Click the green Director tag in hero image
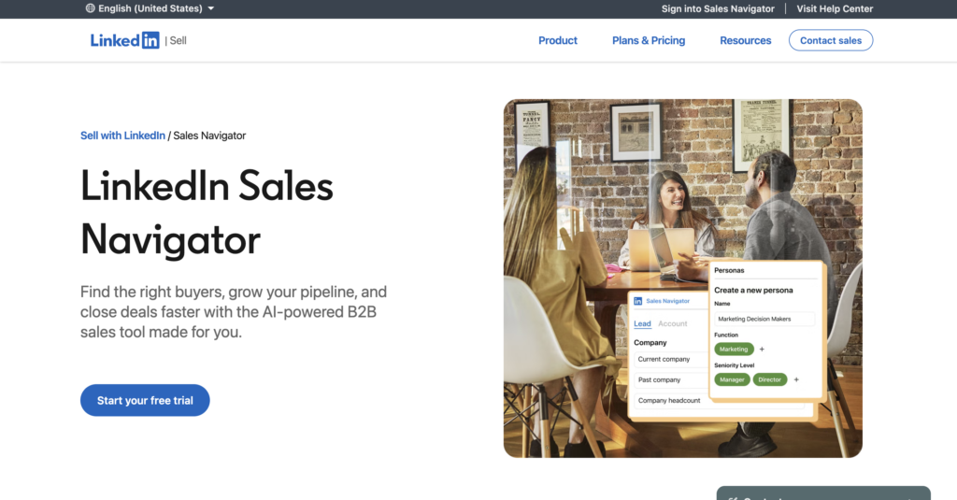Screen dimensions: 957x500 (x=770, y=379)
